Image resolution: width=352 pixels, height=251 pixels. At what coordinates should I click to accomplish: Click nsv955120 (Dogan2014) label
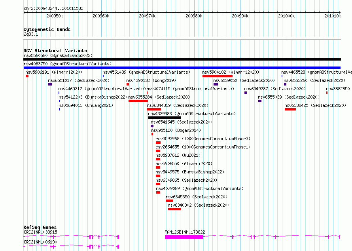[x=176, y=130]
